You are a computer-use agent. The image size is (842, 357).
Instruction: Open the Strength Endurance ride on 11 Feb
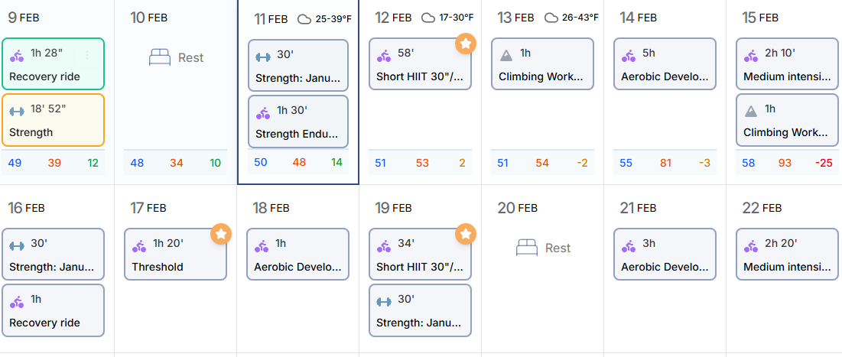(297, 121)
